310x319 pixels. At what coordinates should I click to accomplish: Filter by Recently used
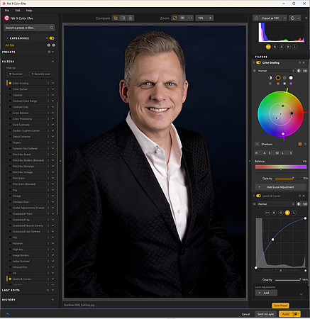[40, 74]
